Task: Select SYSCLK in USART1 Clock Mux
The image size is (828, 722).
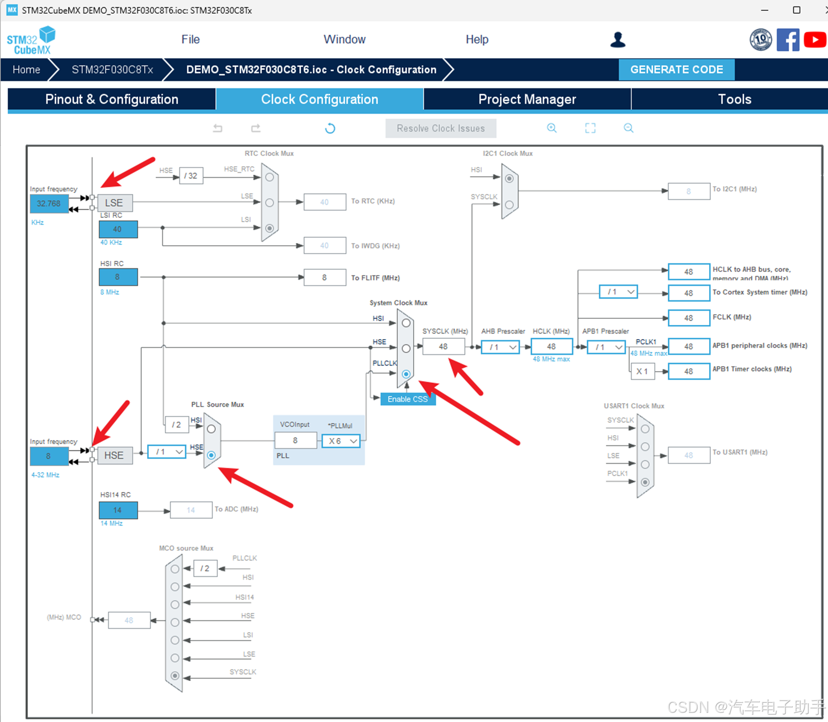Action: pyautogui.click(x=645, y=429)
